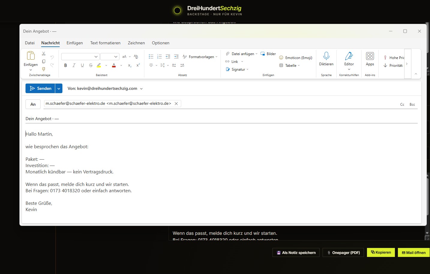
Task: Select the format painter brush icon
Action: [x=44, y=69]
